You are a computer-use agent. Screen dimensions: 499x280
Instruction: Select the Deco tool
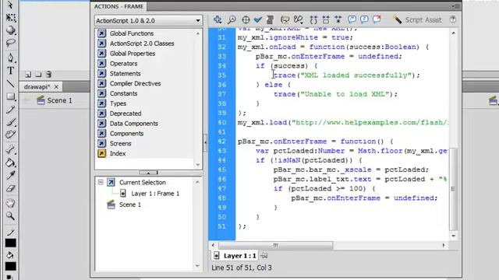tap(10, 135)
